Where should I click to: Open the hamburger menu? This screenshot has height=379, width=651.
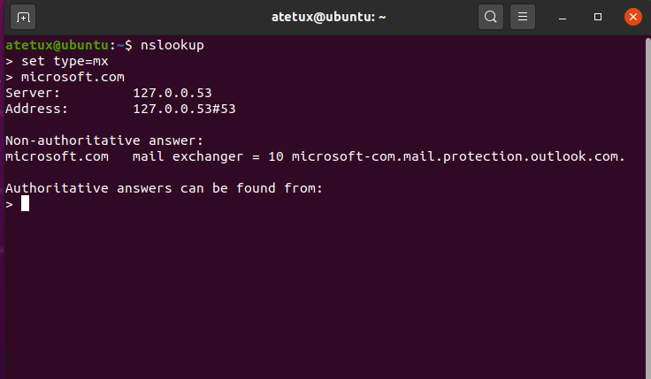(522, 17)
